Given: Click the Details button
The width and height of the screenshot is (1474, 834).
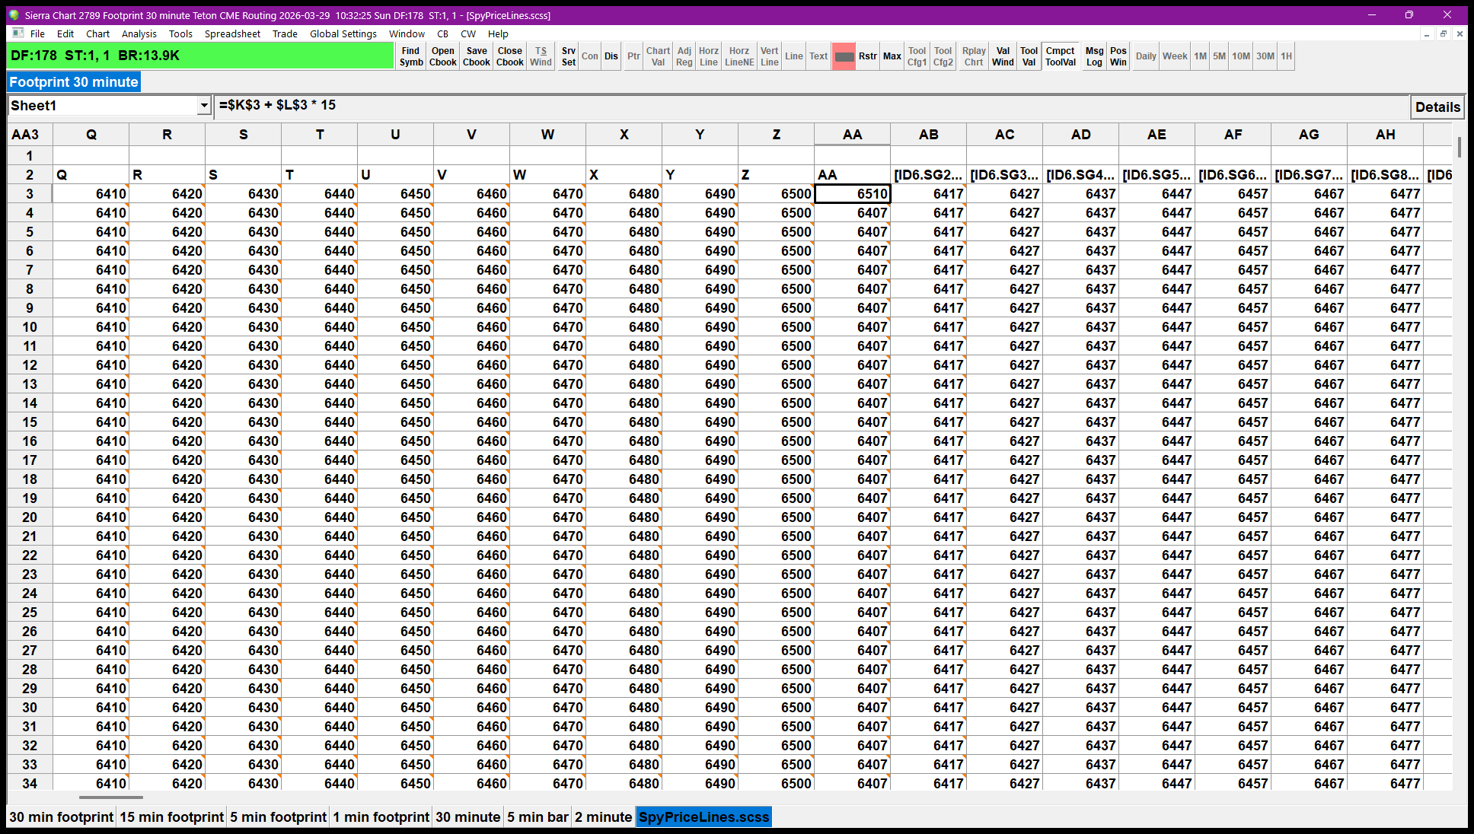Looking at the screenshot, I should (1437, 107).
